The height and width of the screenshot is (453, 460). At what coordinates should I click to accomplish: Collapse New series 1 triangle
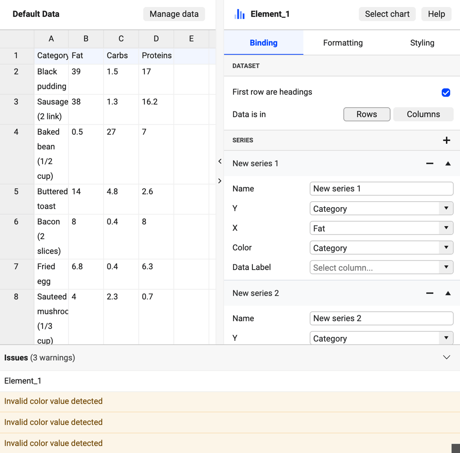coord(448,163)
